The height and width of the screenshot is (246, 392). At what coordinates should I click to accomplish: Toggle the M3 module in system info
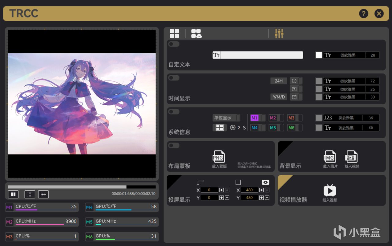[x=295, y=118]
